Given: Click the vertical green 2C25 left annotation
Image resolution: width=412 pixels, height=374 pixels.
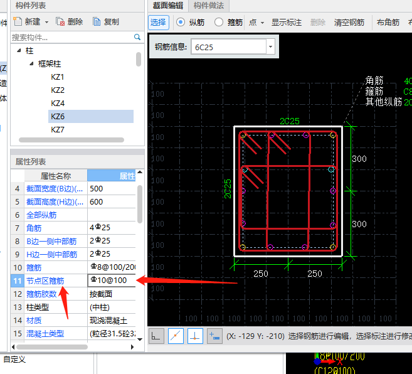Looking at the screenshot, I should coord(228,189).
